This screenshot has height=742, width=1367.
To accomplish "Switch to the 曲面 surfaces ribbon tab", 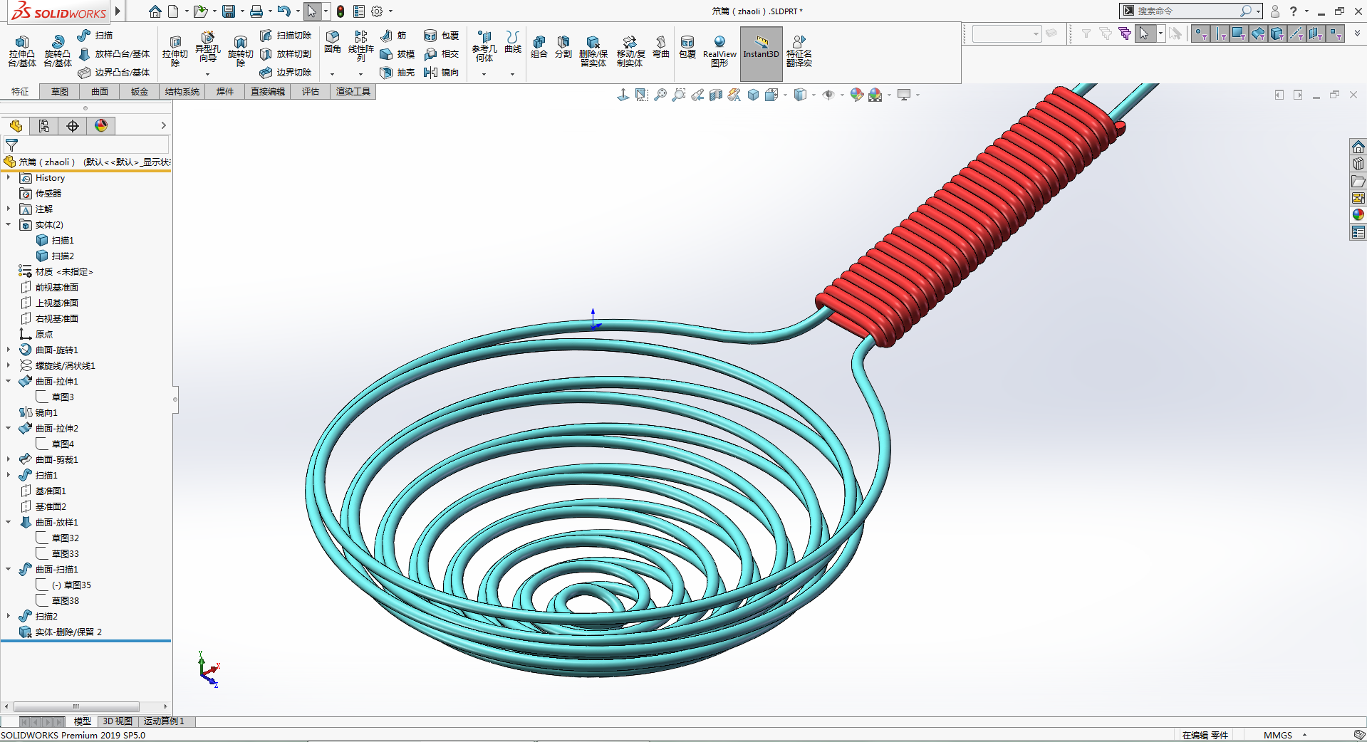I will click(x=100, y=91).
